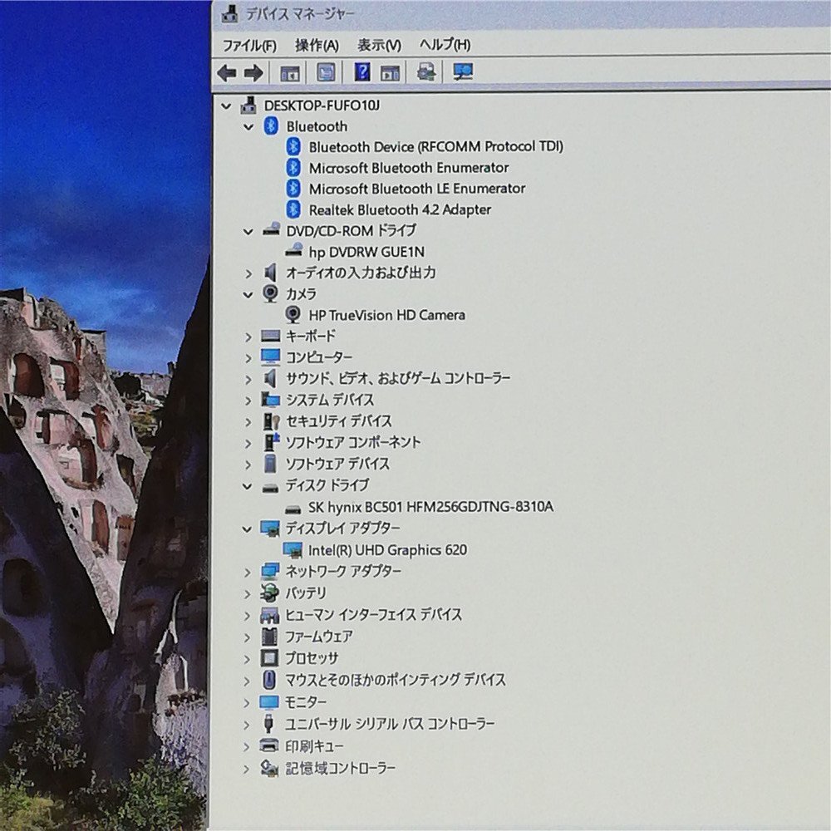Screen dimensions: 831x831
Task: Expand the ファームウェア category
Action: (x=247, y=637)
